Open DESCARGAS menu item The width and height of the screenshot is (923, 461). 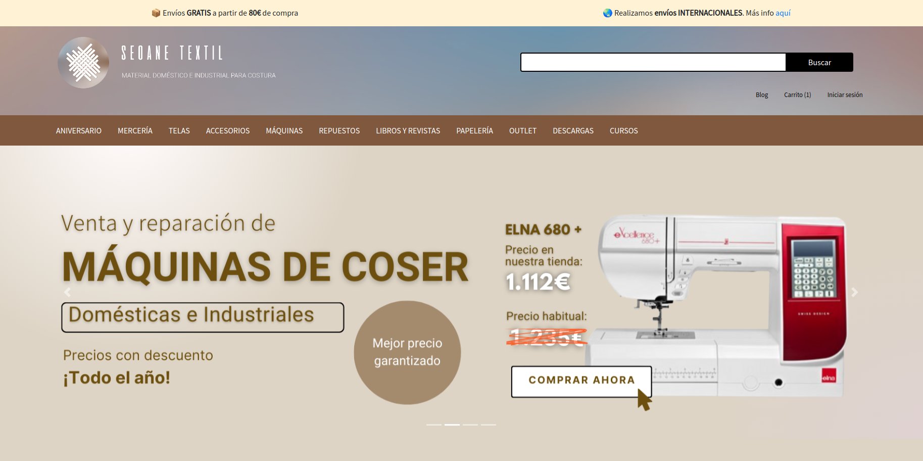573,131
